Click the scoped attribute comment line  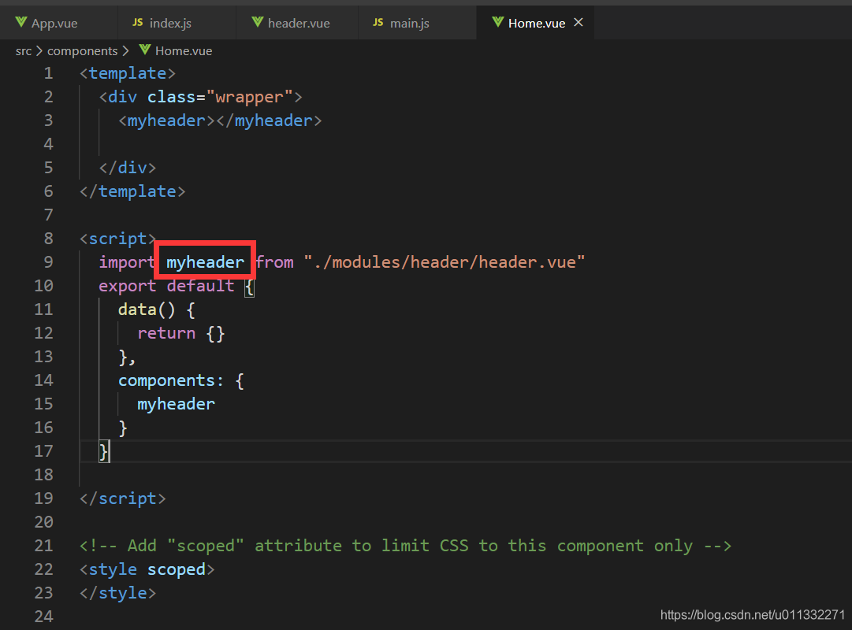tap(405, 546)
